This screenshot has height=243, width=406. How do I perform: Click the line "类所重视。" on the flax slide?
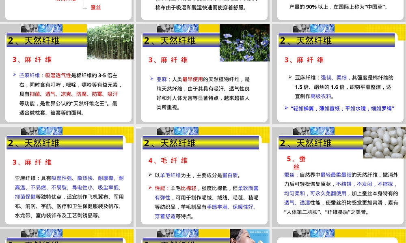[168, 107]
